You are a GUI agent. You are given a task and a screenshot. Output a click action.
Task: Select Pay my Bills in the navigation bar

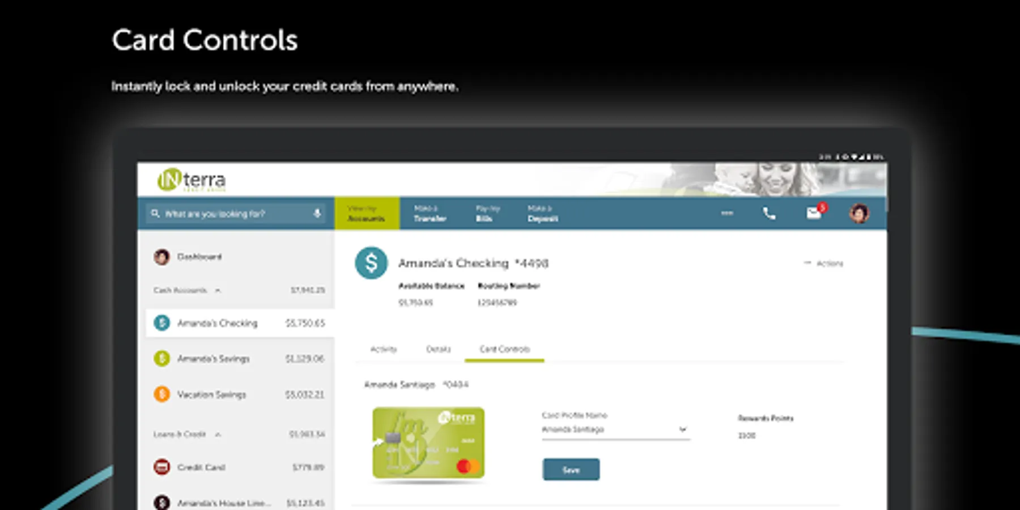[487, 213]
